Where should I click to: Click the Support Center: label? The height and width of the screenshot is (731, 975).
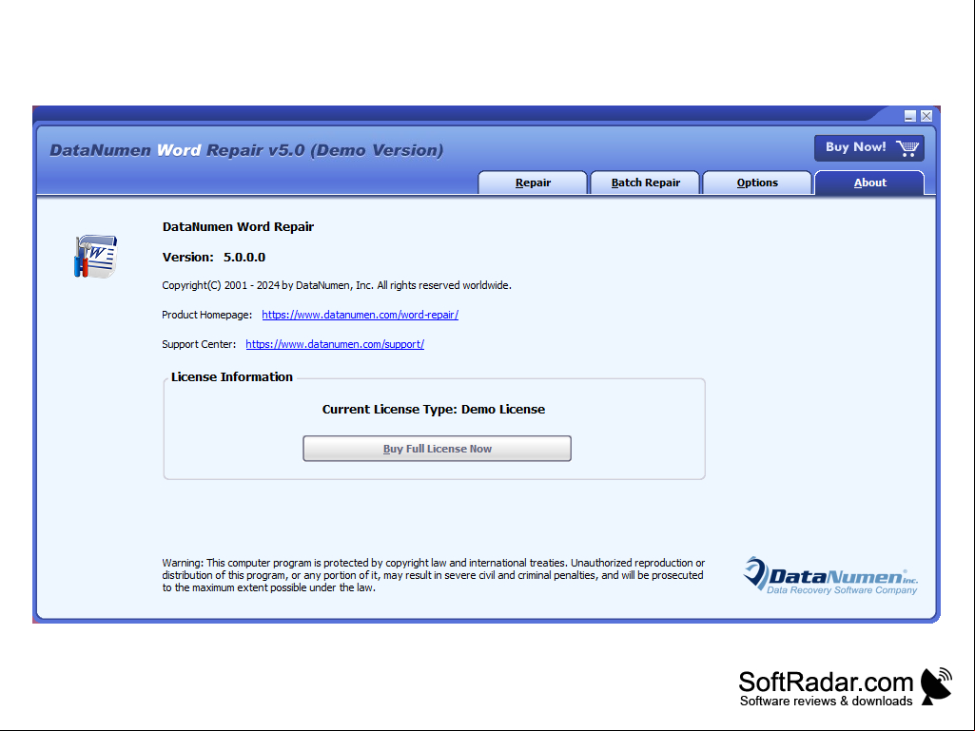click(199, 344)
